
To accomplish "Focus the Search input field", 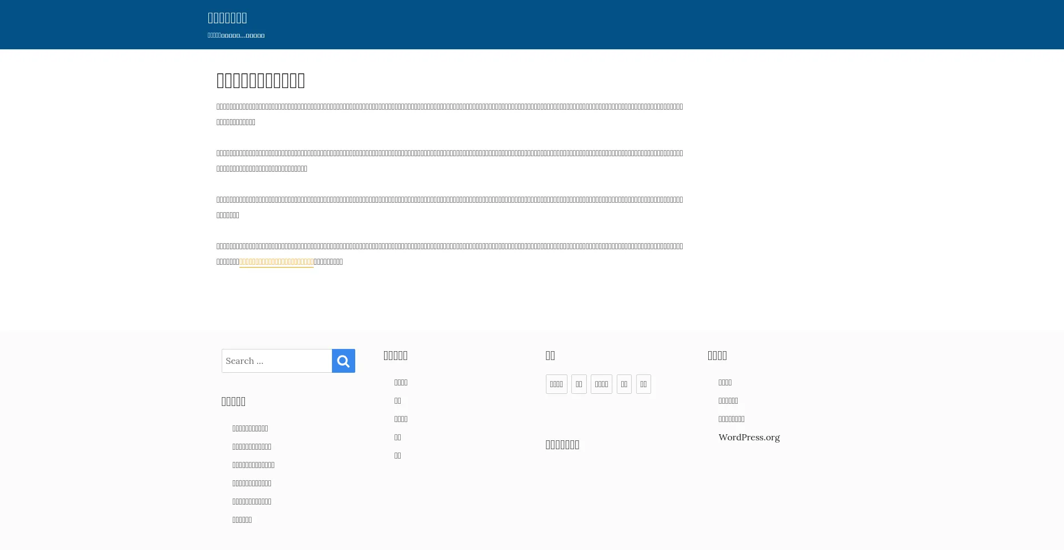I will [277, 361].
